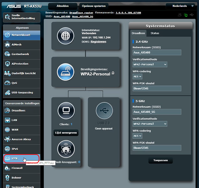Viewport: 199px width, 188px height.
Task: Open the Gastnetwerk menu item
Action: 22,54
